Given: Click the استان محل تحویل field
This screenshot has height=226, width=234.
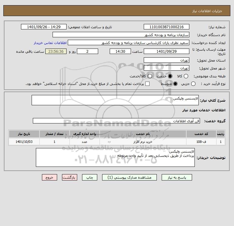Looking at the screenshot, I should (167, 60).
